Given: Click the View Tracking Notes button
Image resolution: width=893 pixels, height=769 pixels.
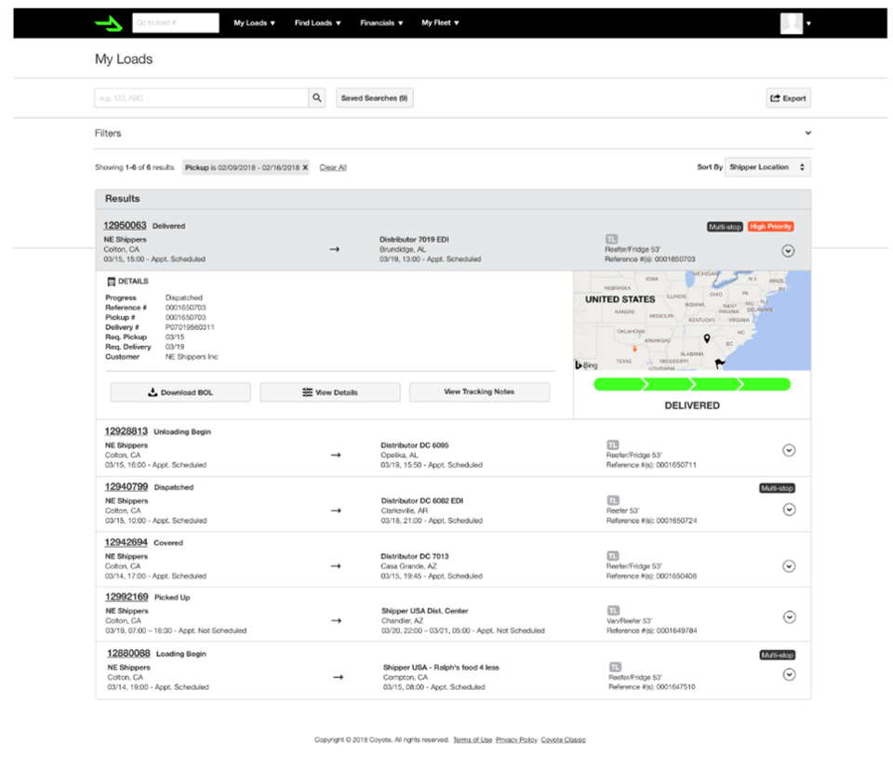Looking at the screenshot, I should pyautogui.click(x=479, y=392).
